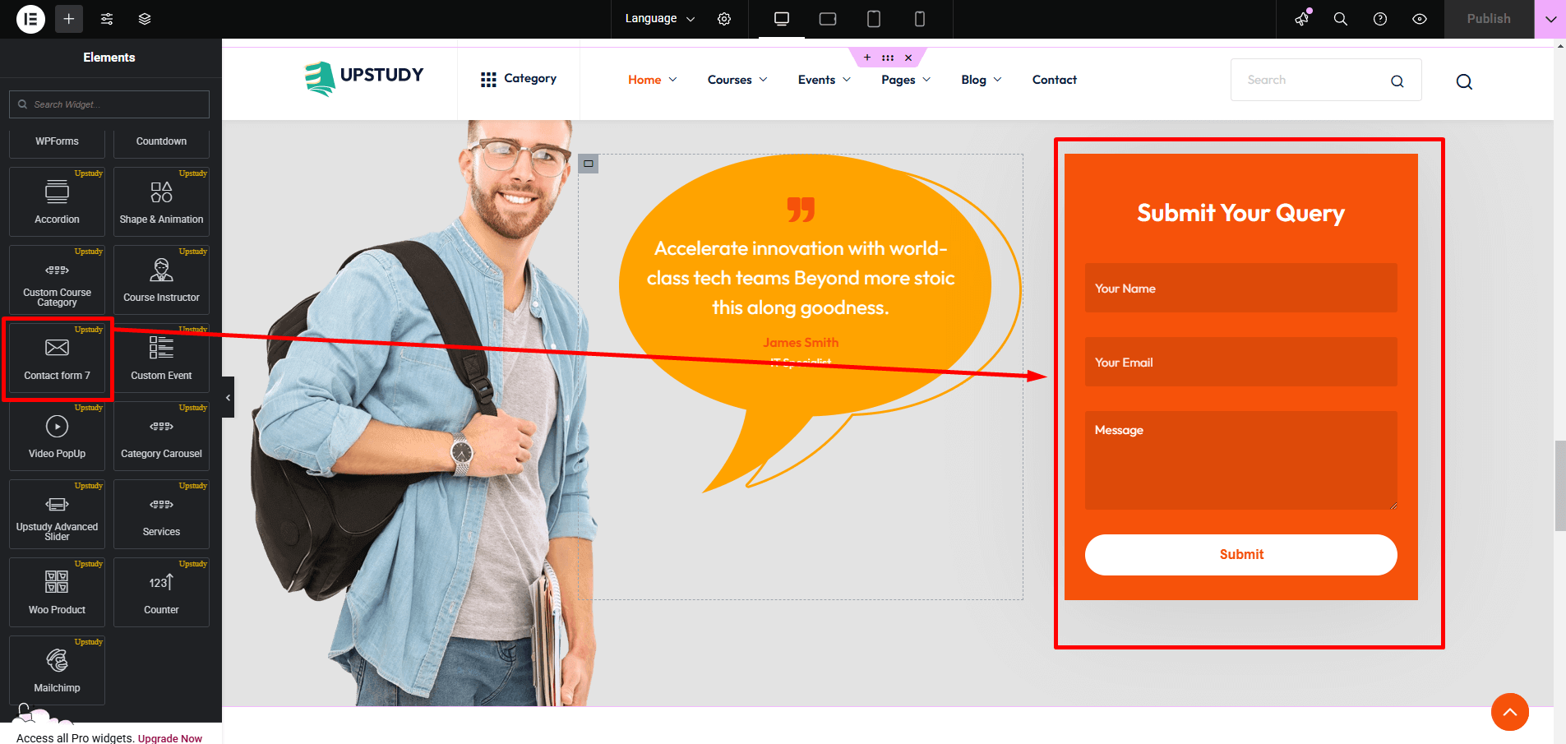Open the What's New megaphone icon
Viewport: 1566px width, 744px height.
click(1302, 19)
